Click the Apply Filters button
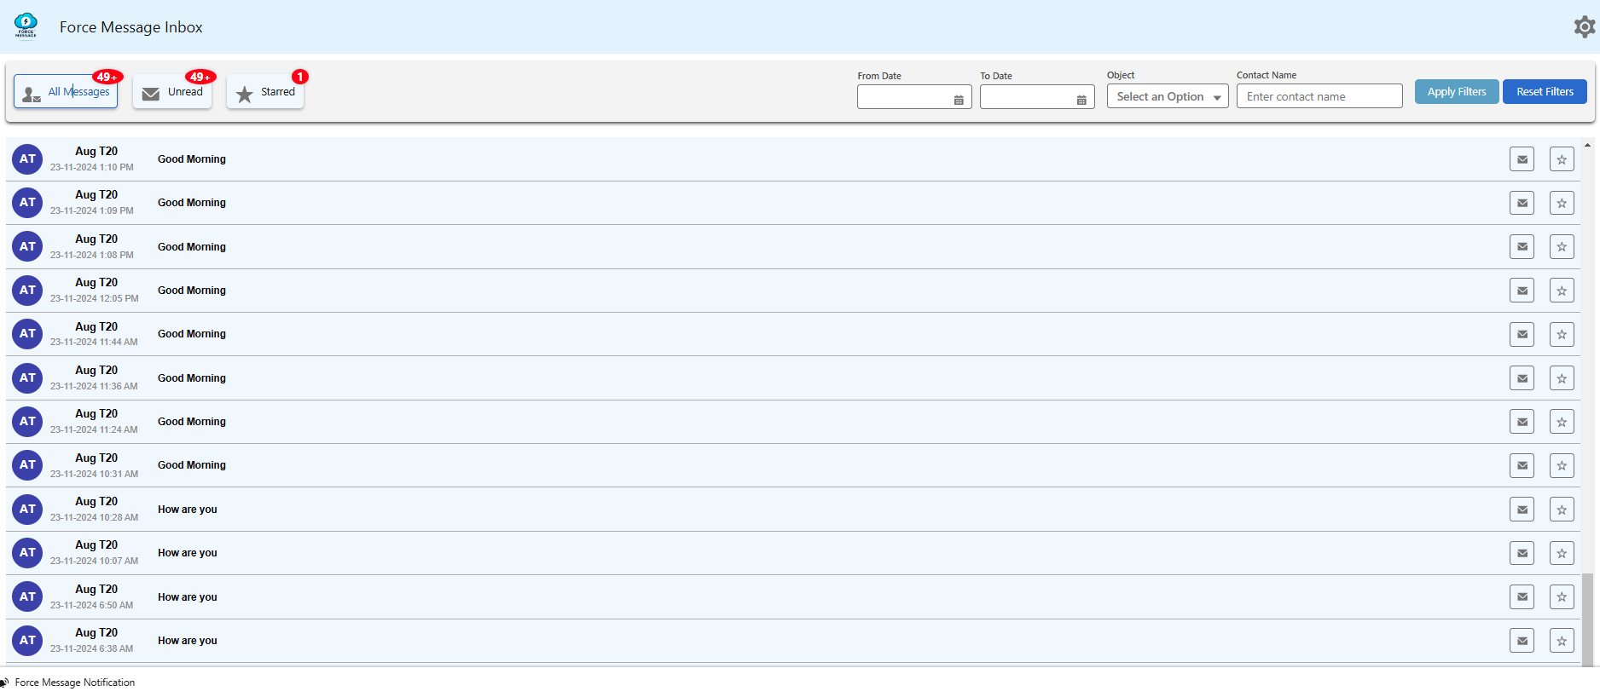1600x697 pixels. tap(1456, 92)
